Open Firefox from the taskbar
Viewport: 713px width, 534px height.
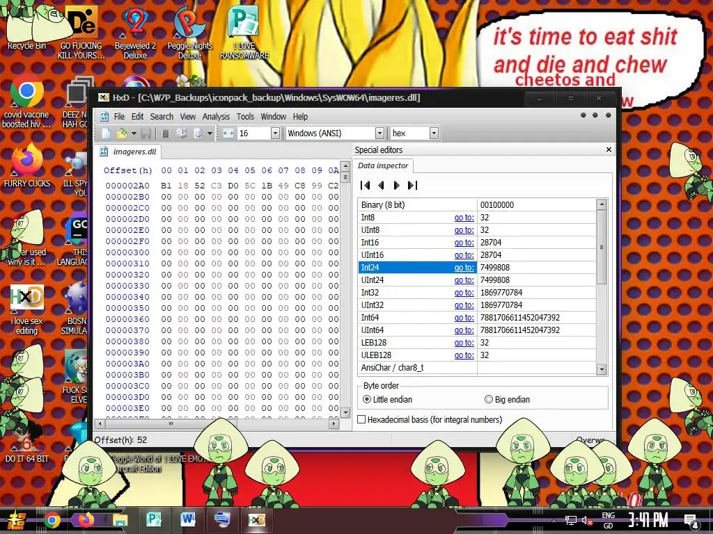tap(86, 520)
